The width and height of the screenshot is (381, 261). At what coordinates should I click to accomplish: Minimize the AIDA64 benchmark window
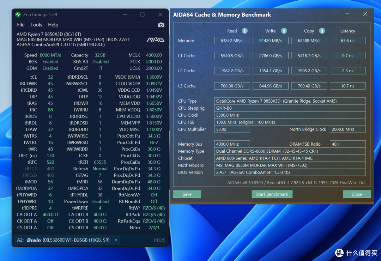347,14
